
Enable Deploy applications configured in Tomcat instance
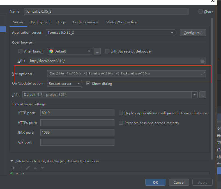121,113
